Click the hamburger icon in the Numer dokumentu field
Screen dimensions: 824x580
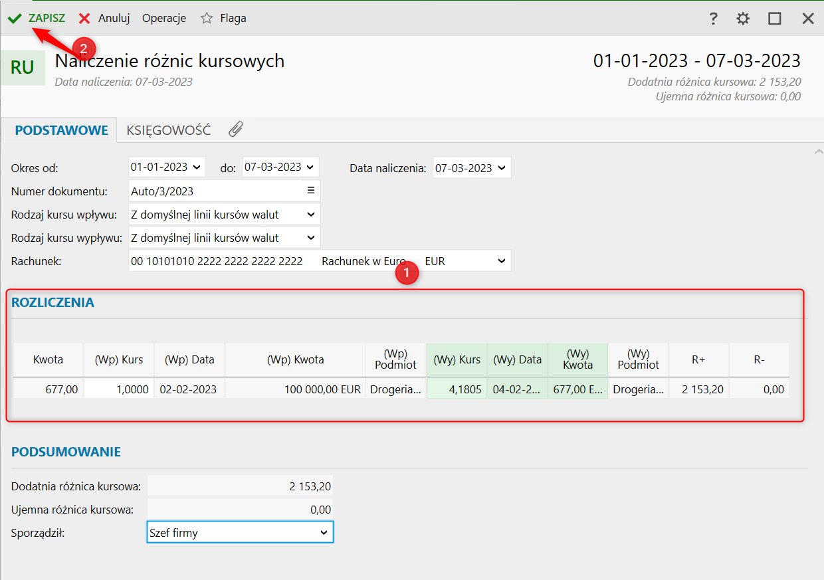[310, 191]
